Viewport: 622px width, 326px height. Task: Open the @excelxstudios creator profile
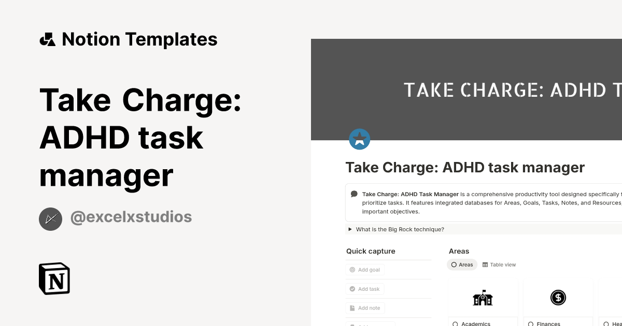coord(131,217)
